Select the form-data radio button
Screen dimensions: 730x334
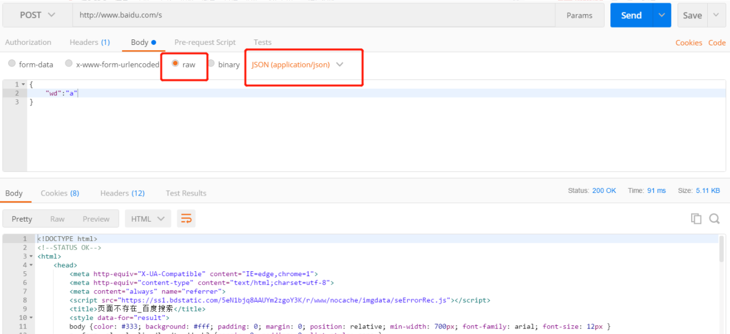tap(12, 63)
